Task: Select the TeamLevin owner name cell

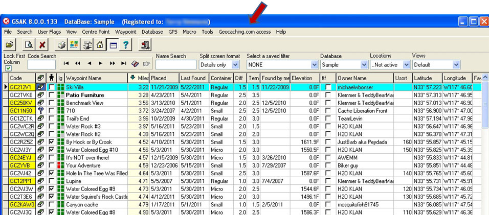Action: pos(365,118)
